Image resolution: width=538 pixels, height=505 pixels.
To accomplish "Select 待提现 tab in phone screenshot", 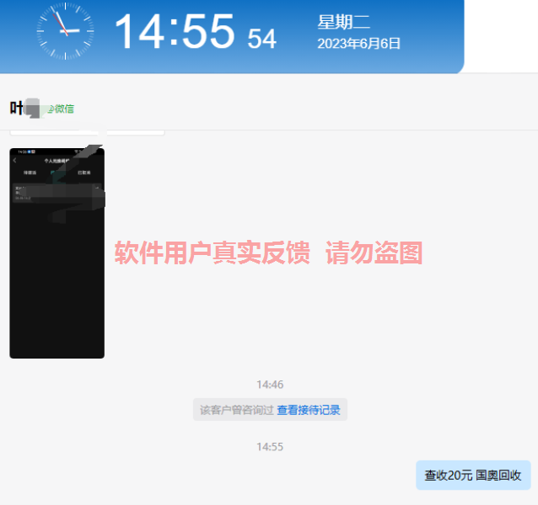I will click(x=30, y=173).
